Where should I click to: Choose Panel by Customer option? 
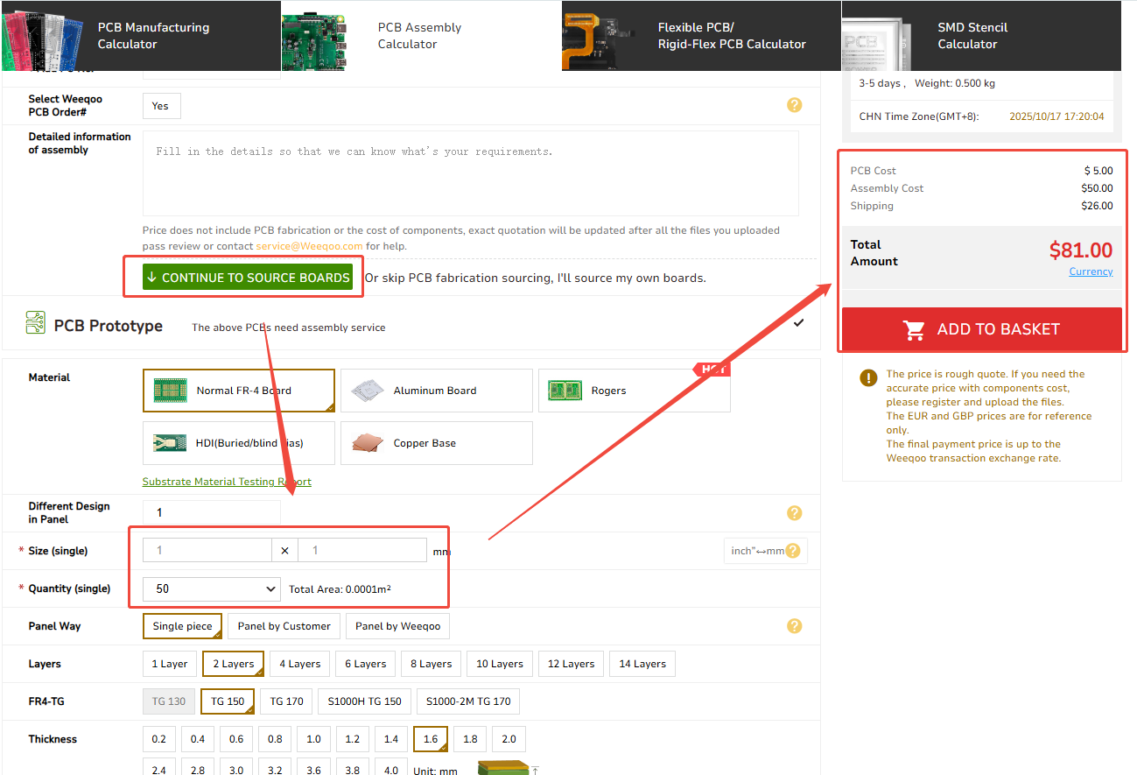[x=284, y=626]
